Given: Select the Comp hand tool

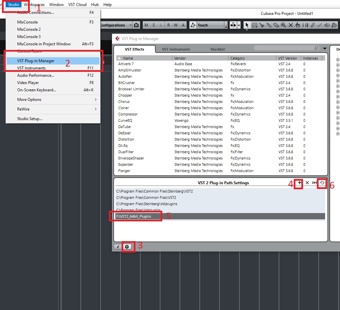Looking at the screenshot, I should point(298,25).
